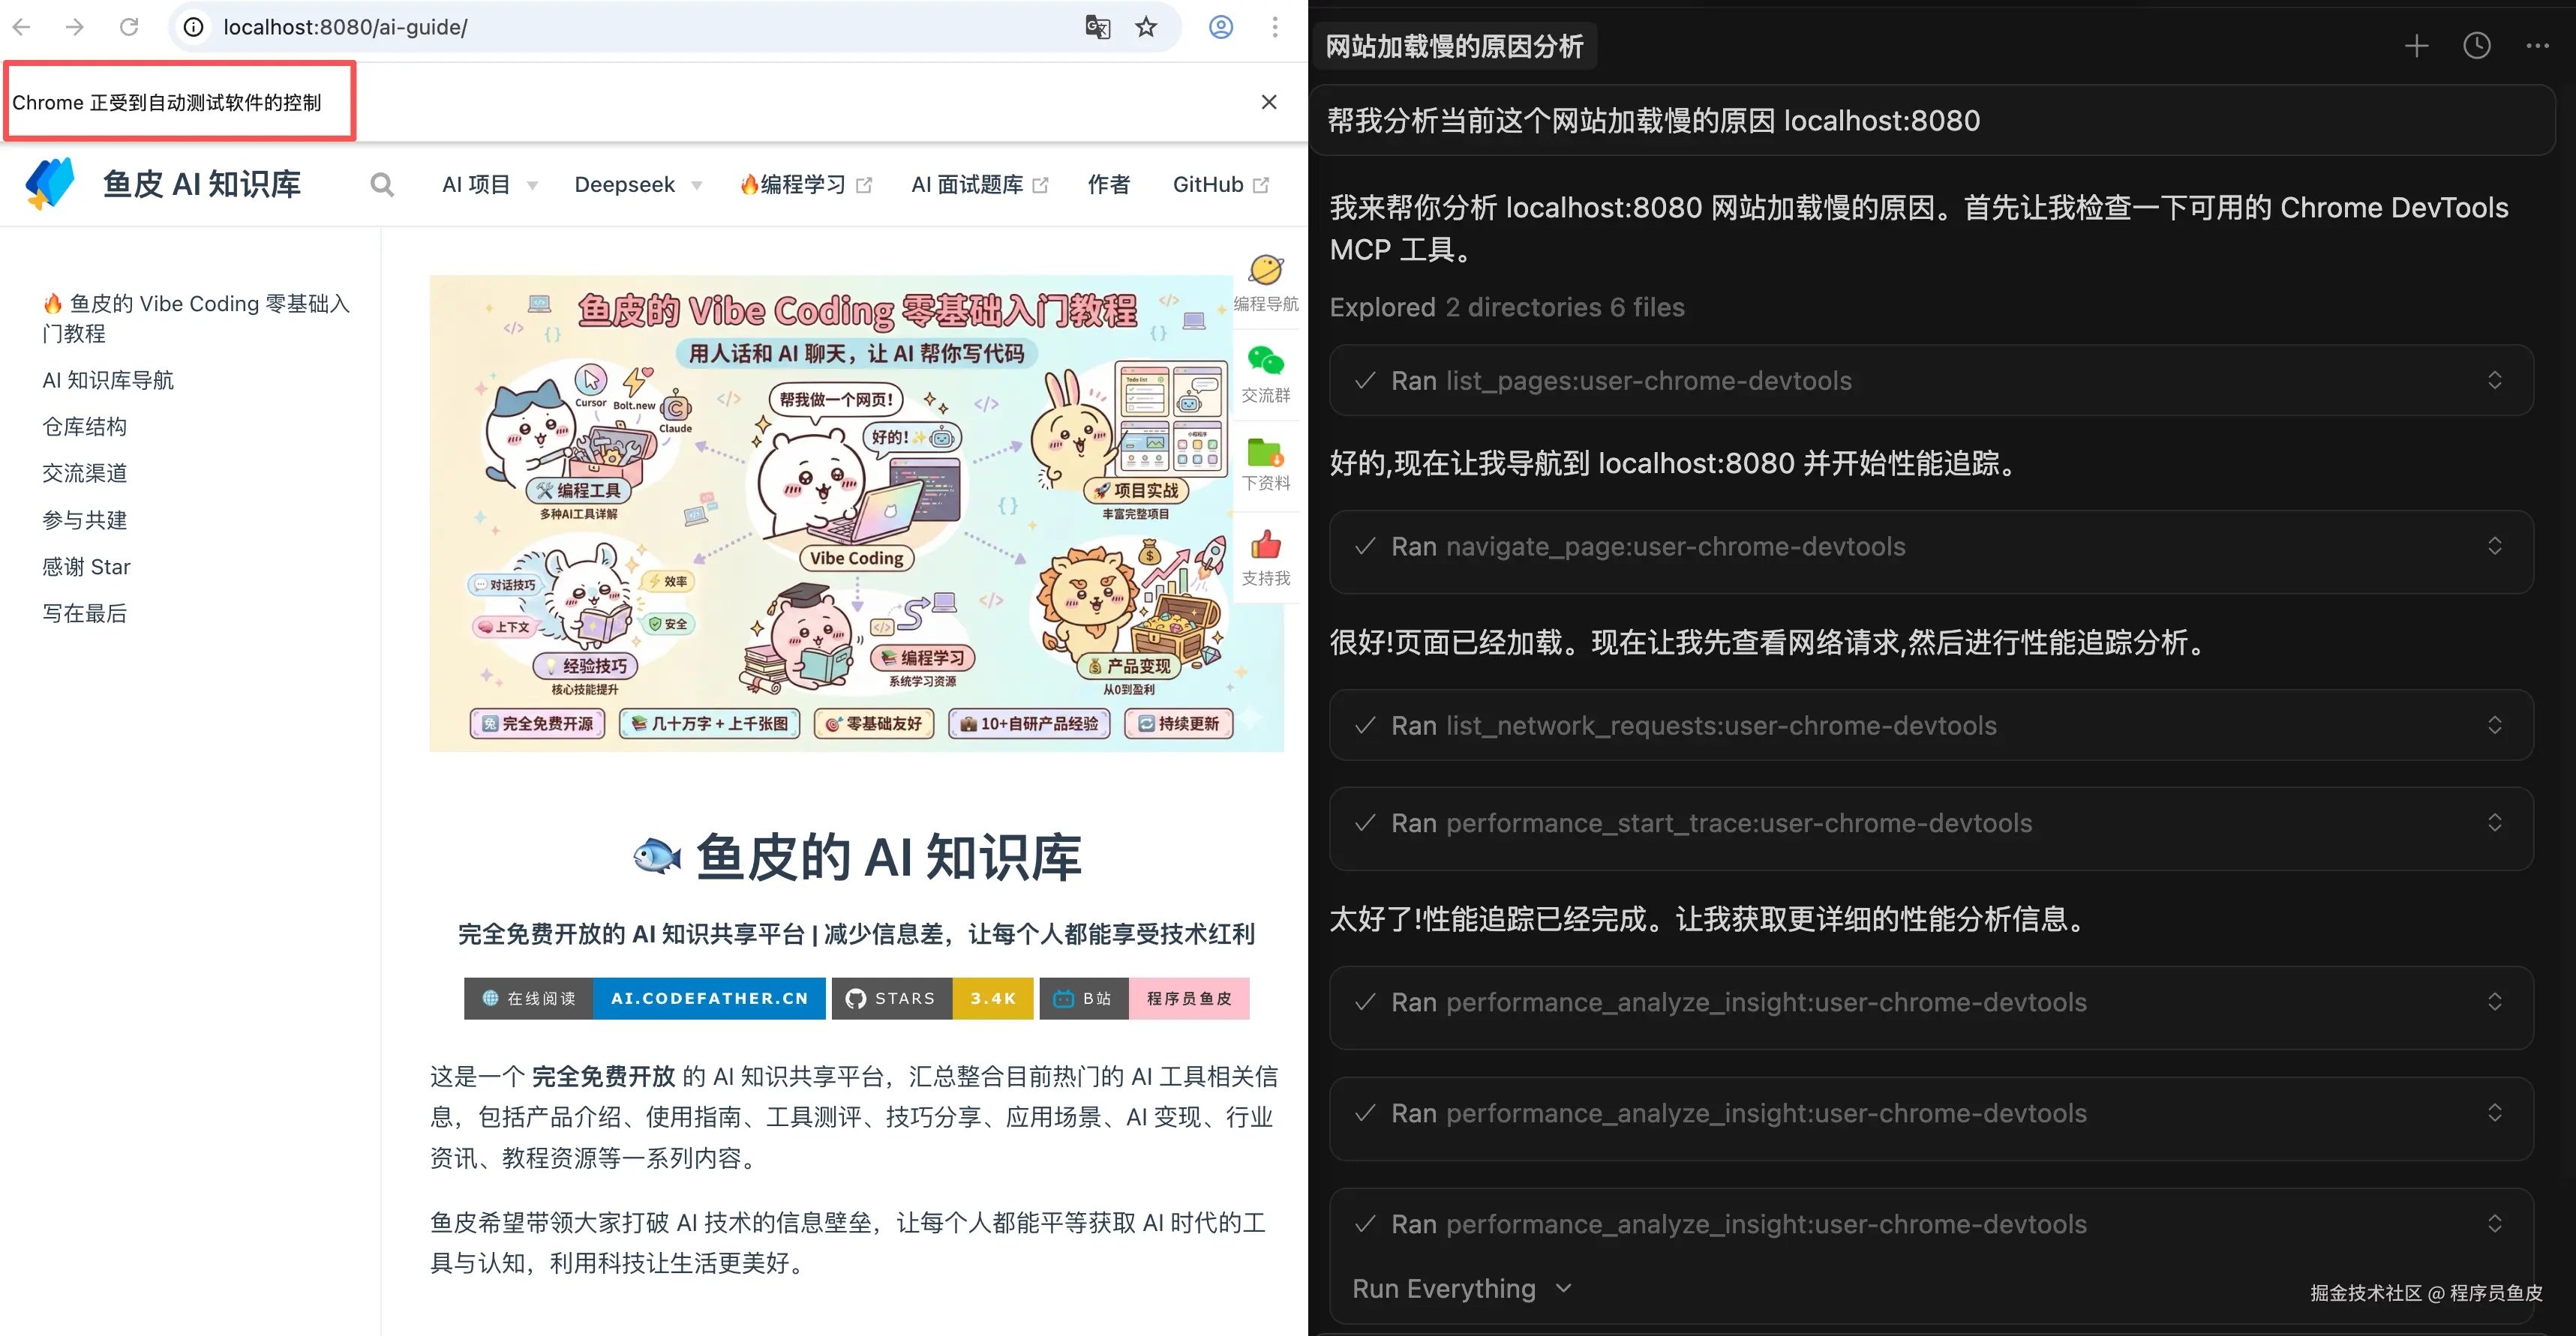Start a new chat with plus icon
The height and width of the screenshot is (1336, 2576).
click(x=2416, y=46)
